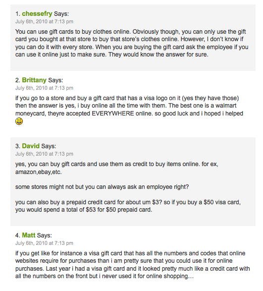Click comment number 1 before chessefry

(18, 14)
